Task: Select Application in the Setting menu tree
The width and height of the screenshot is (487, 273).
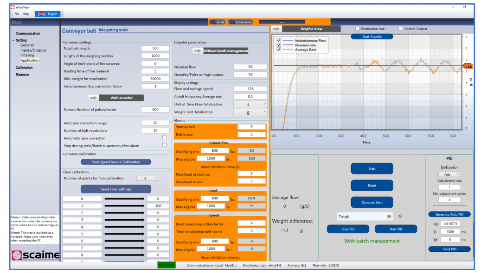Action: click(x=29, y=60)
